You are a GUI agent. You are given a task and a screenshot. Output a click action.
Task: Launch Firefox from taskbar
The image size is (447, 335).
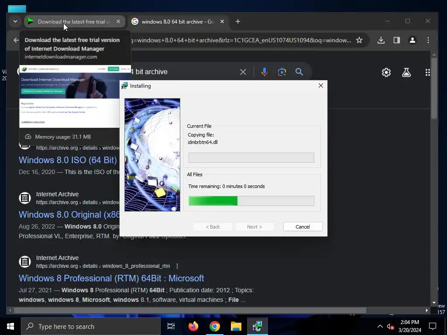pos(193,326)
